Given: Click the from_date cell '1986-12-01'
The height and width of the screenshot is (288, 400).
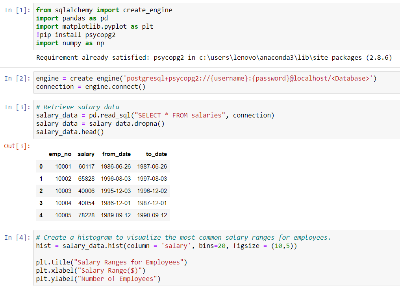Looking at the screenshot, I should coord(116,203).
